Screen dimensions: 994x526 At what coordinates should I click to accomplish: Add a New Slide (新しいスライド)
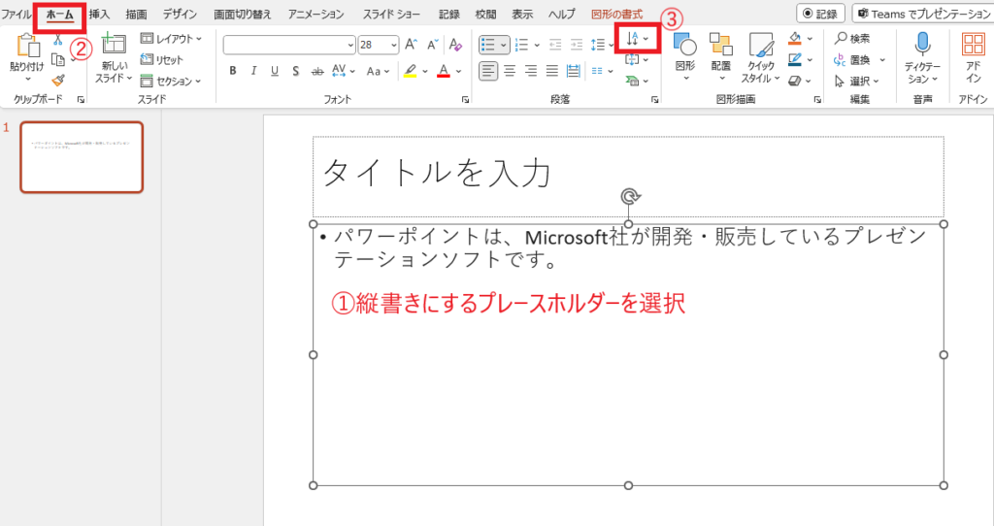[114, 58]
